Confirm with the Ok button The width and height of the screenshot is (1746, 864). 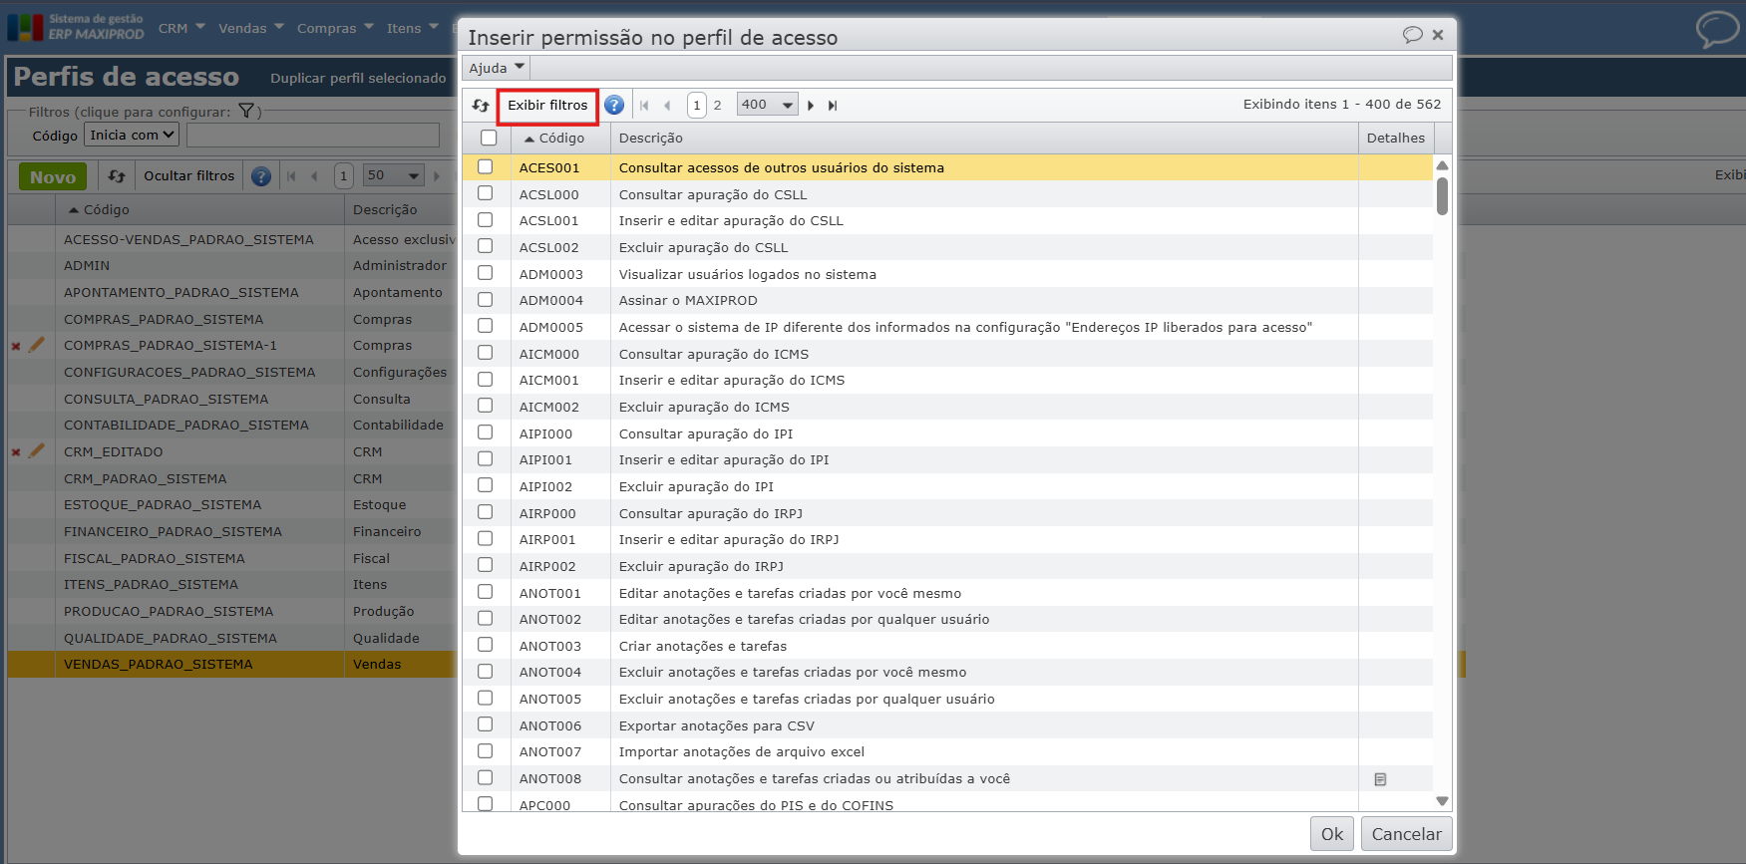pos(1332,834)
